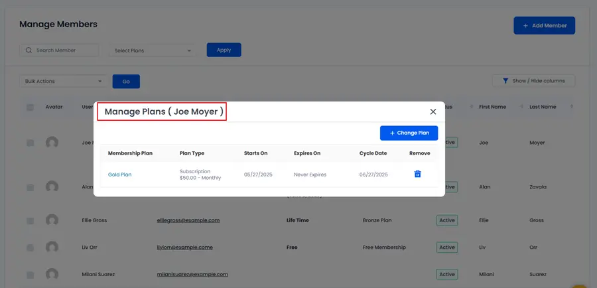597x288 pixels.
Task: Click the First Name column header
Action: [492, 107]
